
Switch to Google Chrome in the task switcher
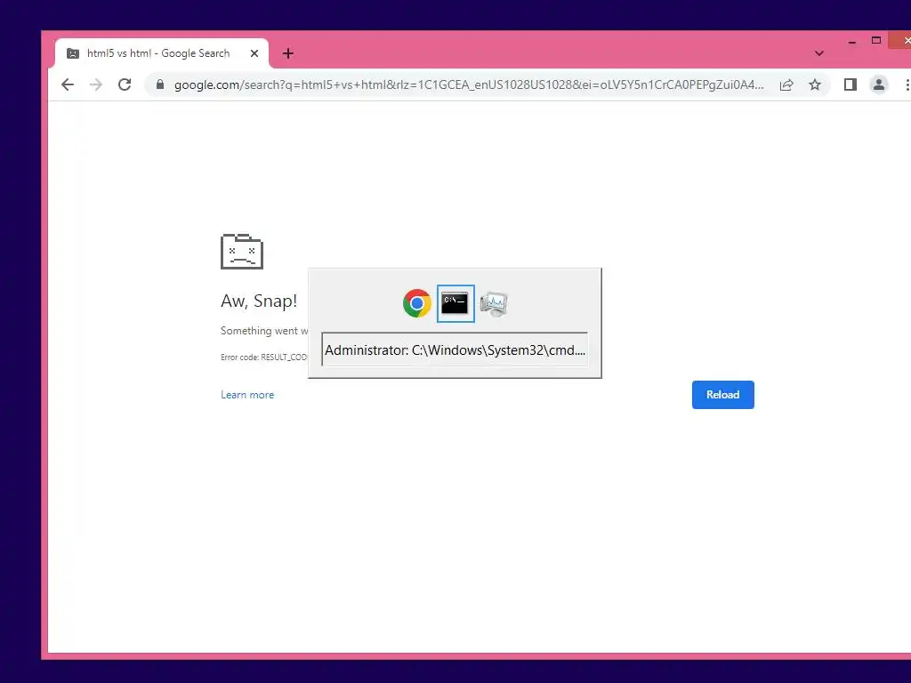[x=417, y=303]
